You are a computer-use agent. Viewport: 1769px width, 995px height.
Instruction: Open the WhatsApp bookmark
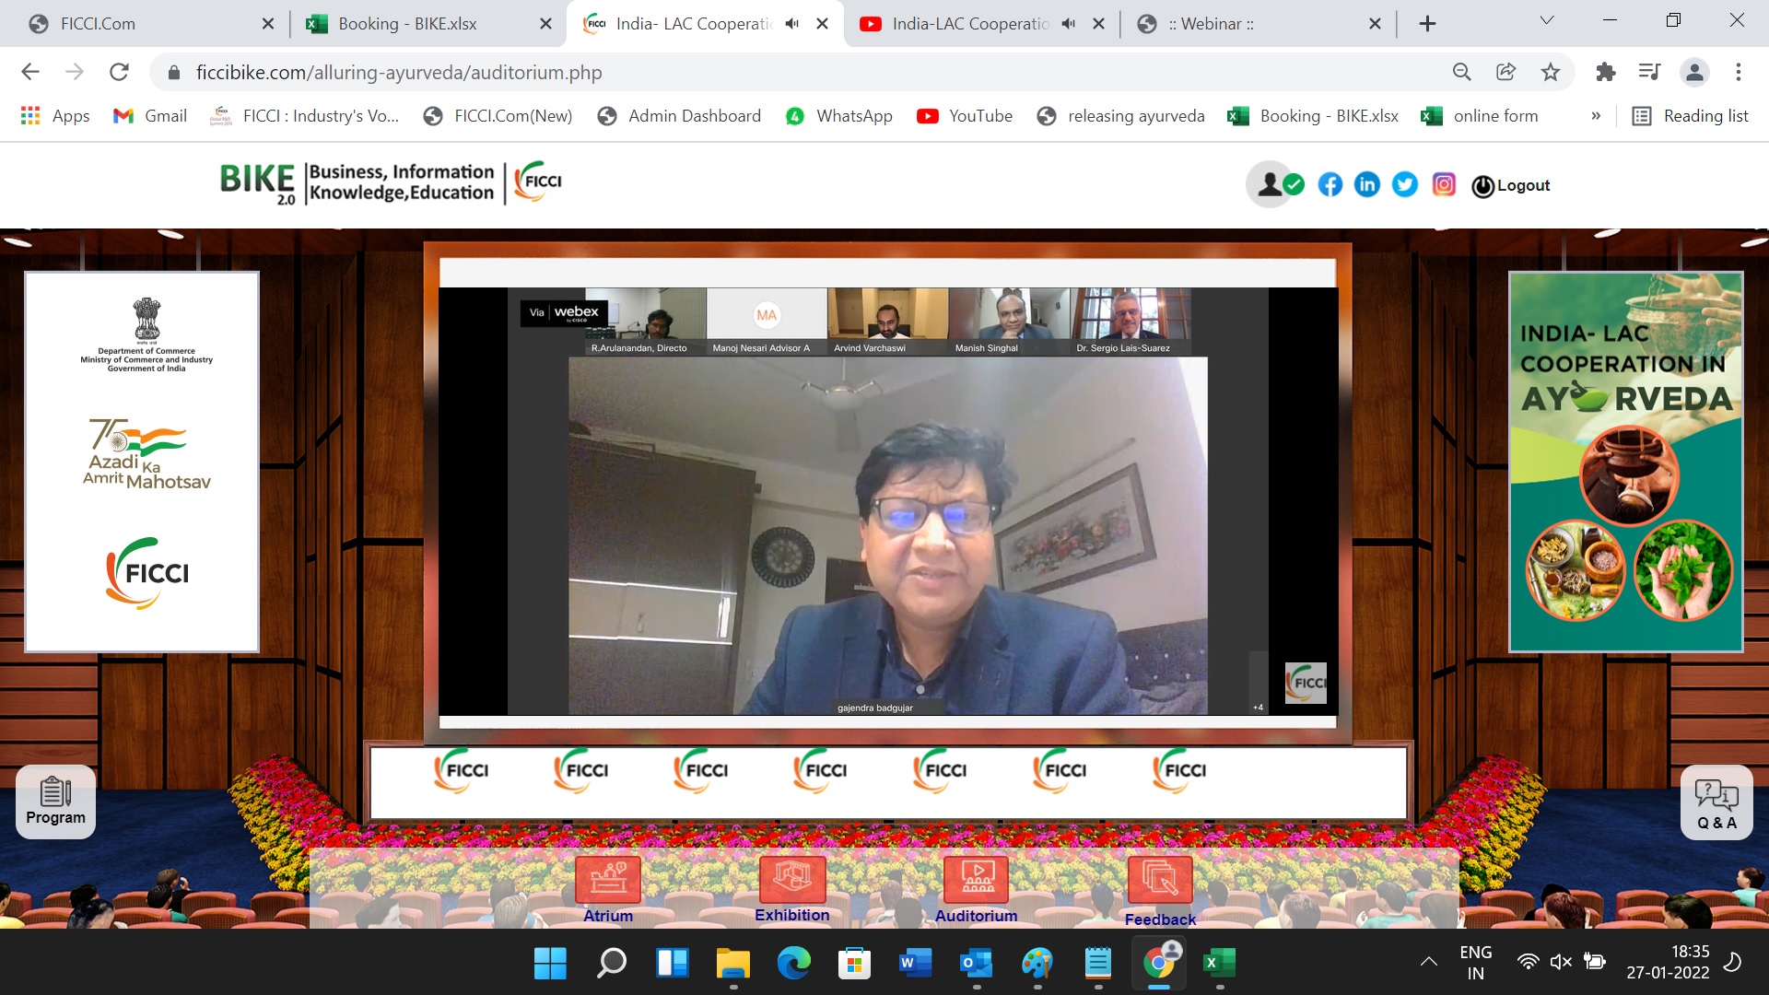[839, 116]
